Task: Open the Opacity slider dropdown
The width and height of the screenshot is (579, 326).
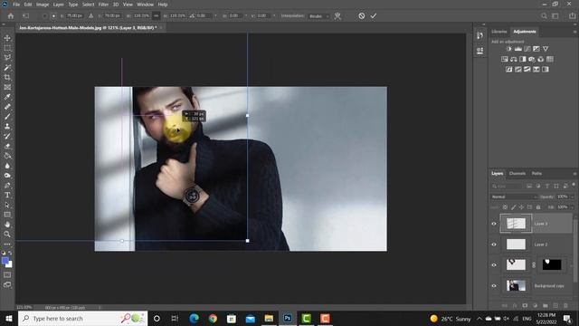Action: pos(572,197)
